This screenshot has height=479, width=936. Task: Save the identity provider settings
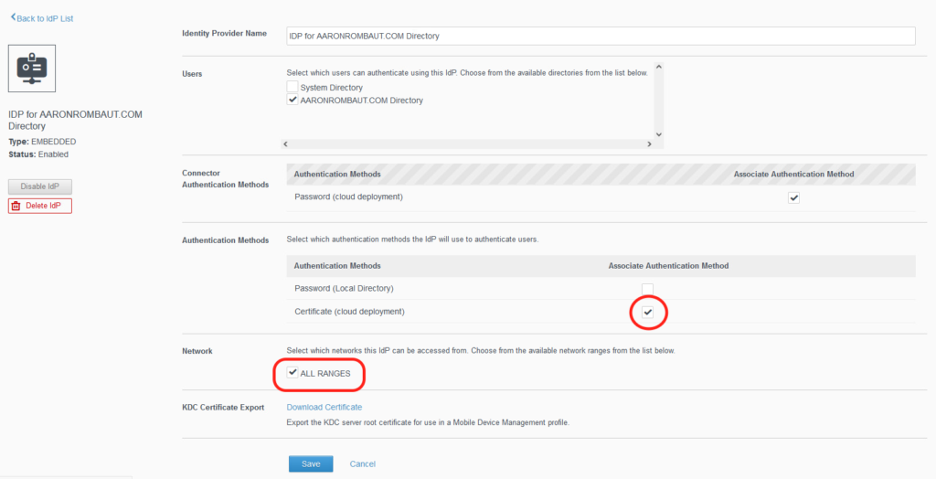(311, 463)
